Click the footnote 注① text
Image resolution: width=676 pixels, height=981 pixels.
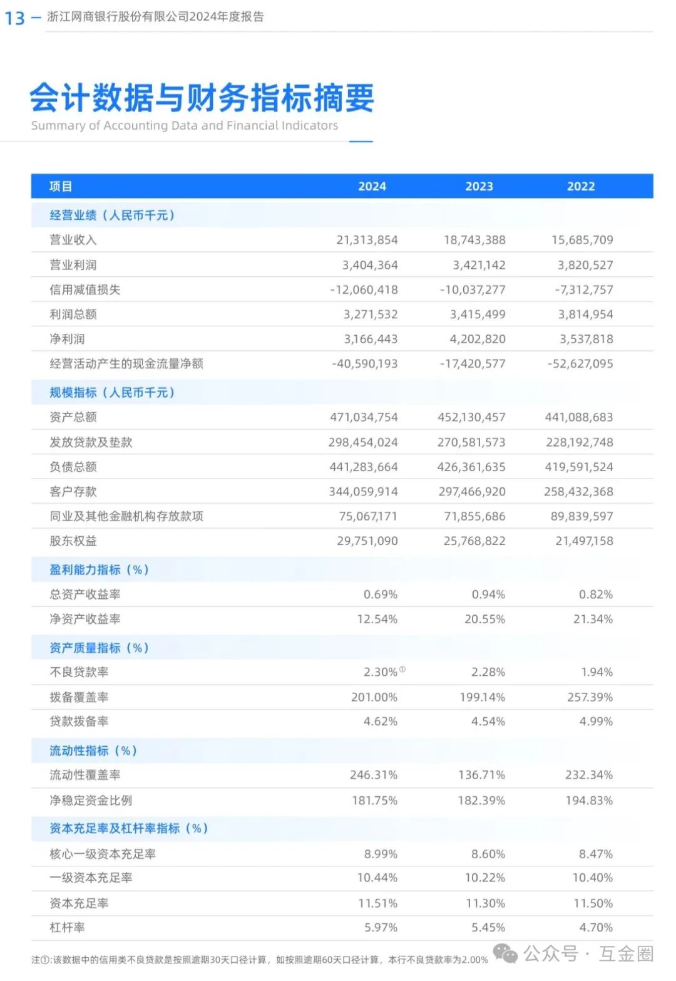coord(259,960)
